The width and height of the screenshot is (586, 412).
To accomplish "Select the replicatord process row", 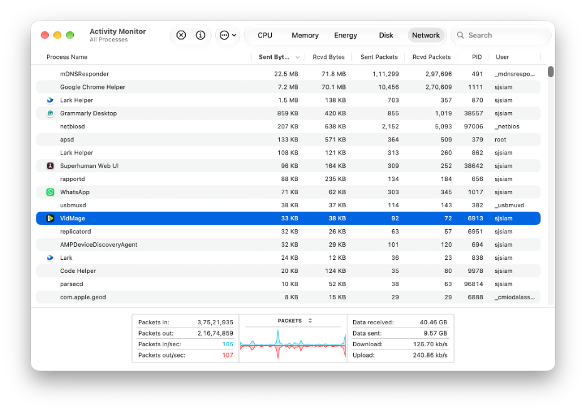I will (x=288, y=232).
